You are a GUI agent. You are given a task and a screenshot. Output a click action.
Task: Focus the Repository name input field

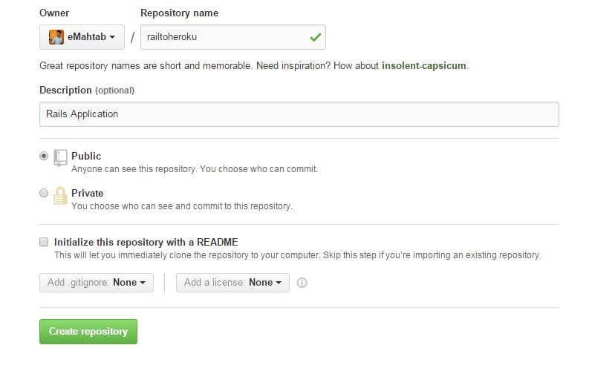click(x=233, y=37)
